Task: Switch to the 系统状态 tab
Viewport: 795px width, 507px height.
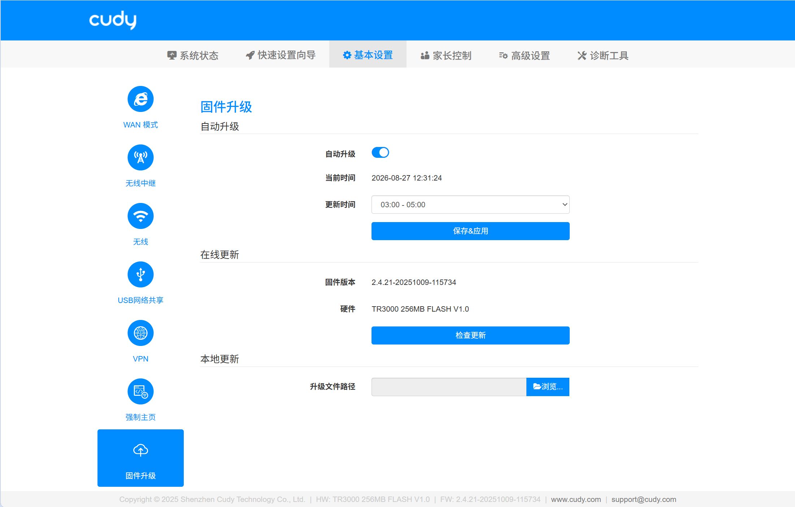Action: [193, 55]
